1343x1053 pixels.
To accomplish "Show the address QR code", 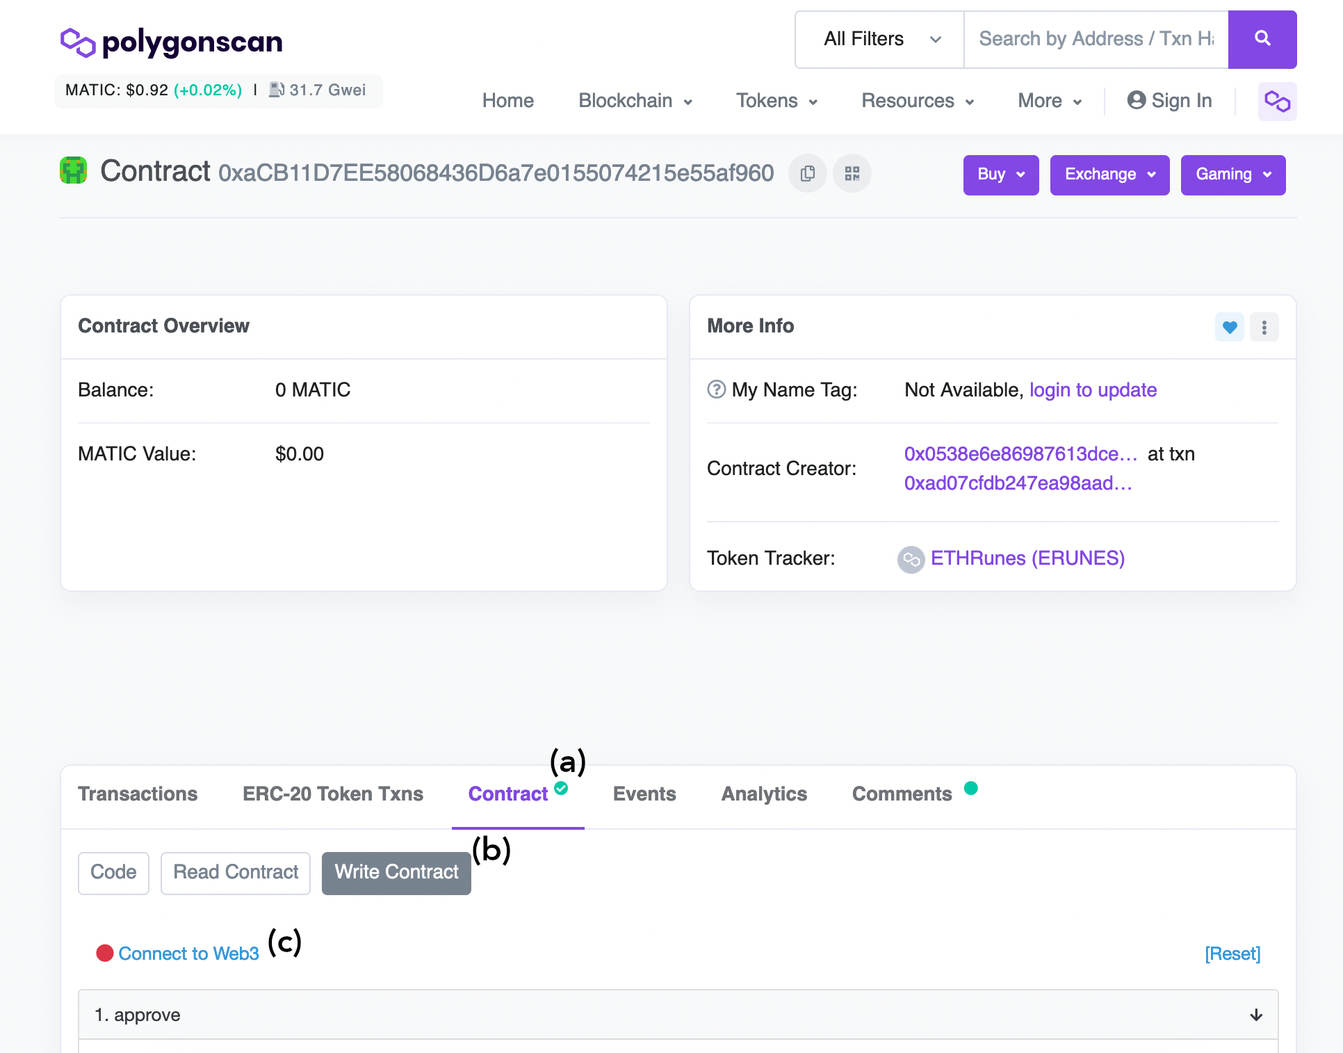I will 852,173.
